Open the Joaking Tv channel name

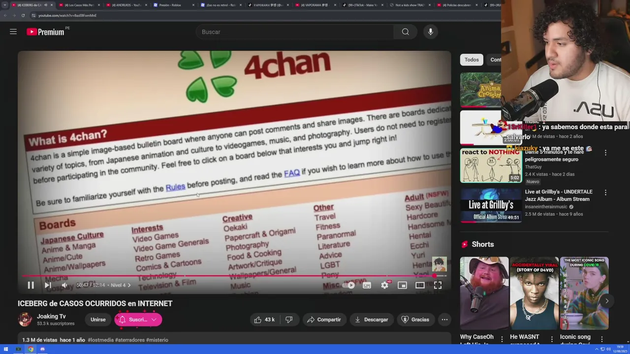51,316
